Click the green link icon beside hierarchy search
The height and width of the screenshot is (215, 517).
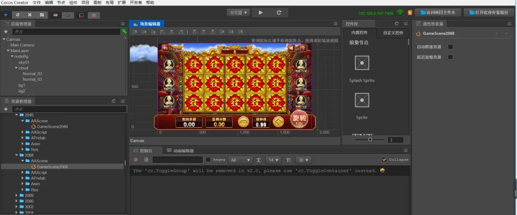pos(124,32)
